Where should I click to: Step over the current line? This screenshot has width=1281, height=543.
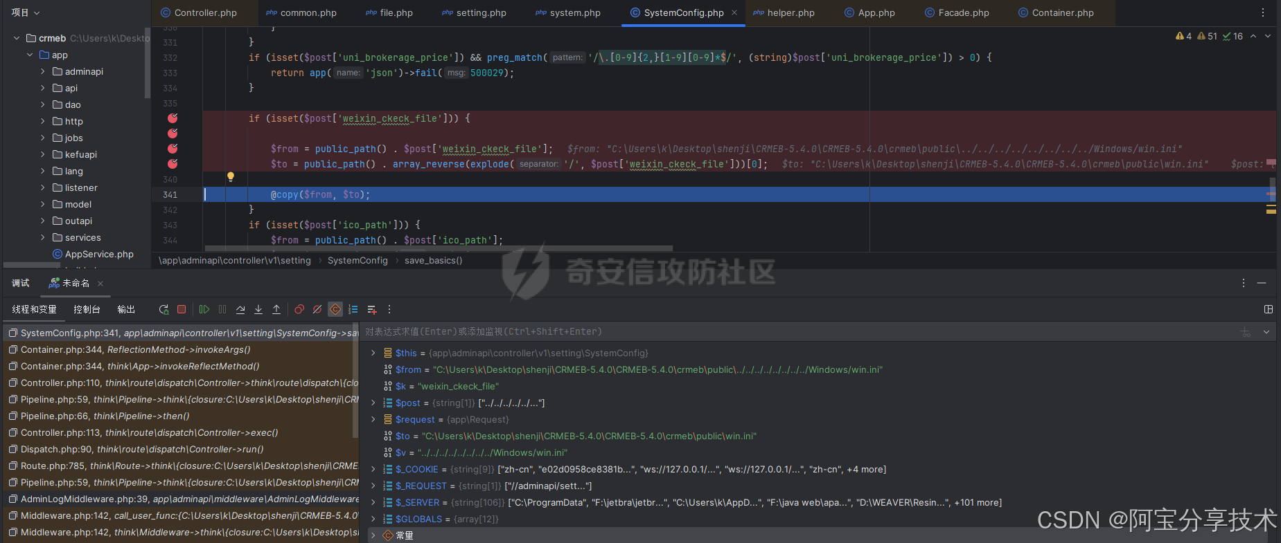(240, 309)
